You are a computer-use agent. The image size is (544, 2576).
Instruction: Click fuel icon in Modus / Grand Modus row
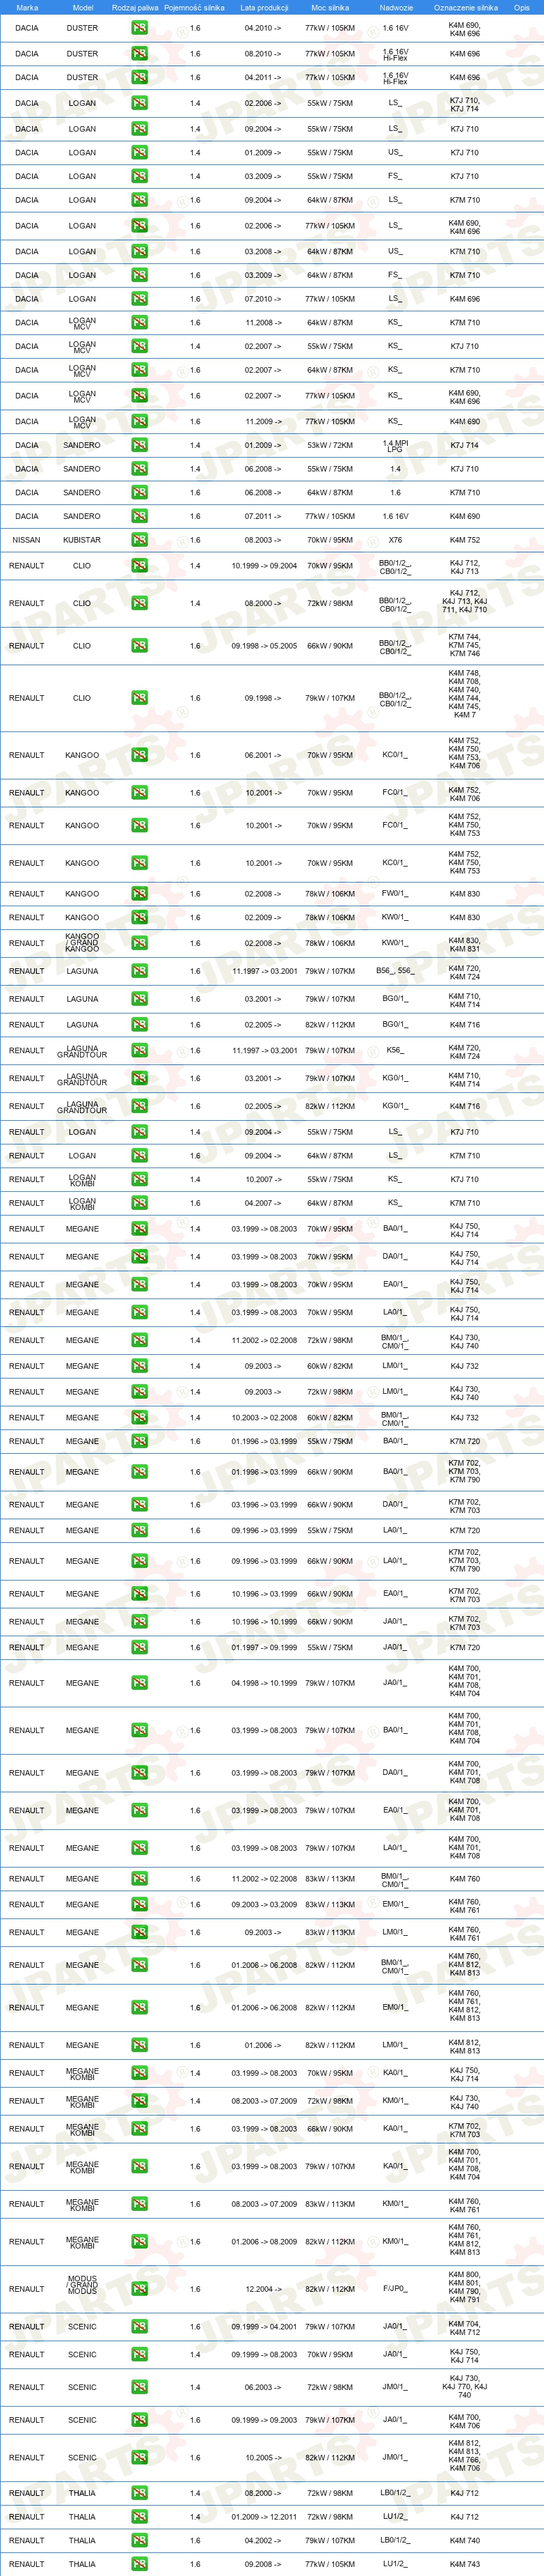coord(138,2289)
